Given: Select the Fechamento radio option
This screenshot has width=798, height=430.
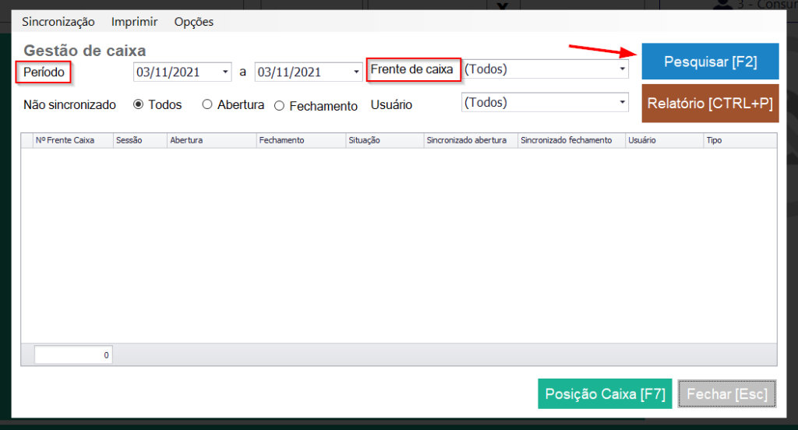Looking at the screenshot, I should (x=279, y=106).
